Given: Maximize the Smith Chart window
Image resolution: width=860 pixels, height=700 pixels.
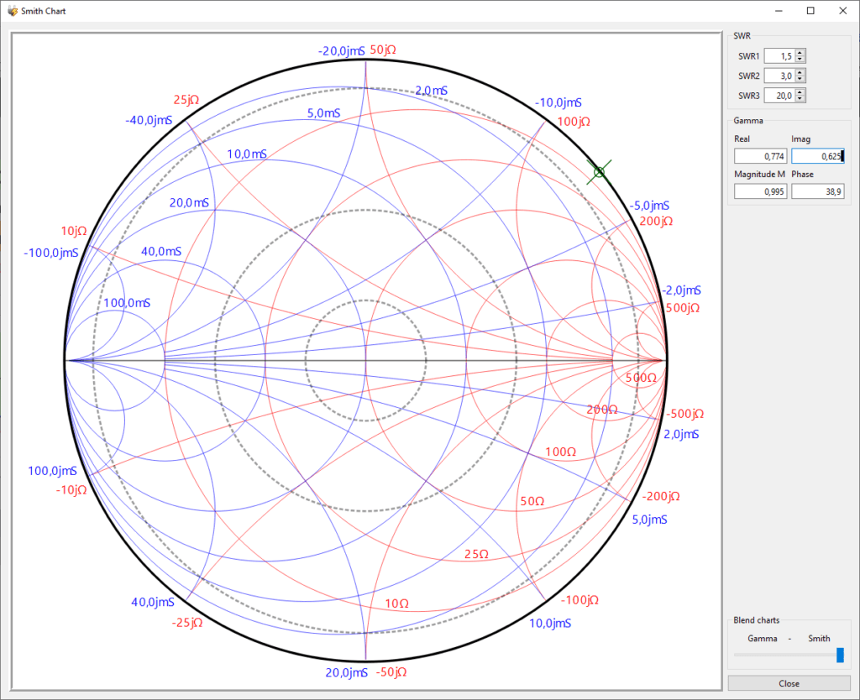Looking at the screenshot, I should click(810, 11).
